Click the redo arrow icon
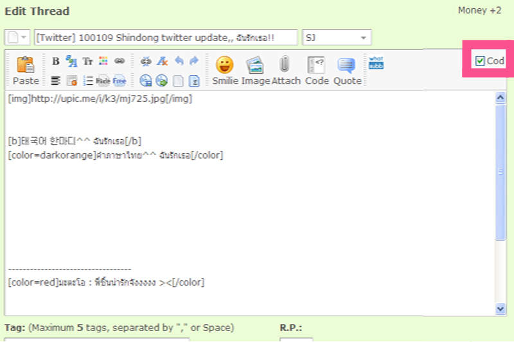Image resolution: width=514 pixels, height=342 pixels. pos(195,61)
